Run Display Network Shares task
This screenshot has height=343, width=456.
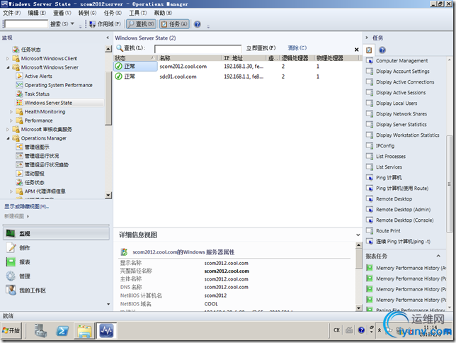401,114
